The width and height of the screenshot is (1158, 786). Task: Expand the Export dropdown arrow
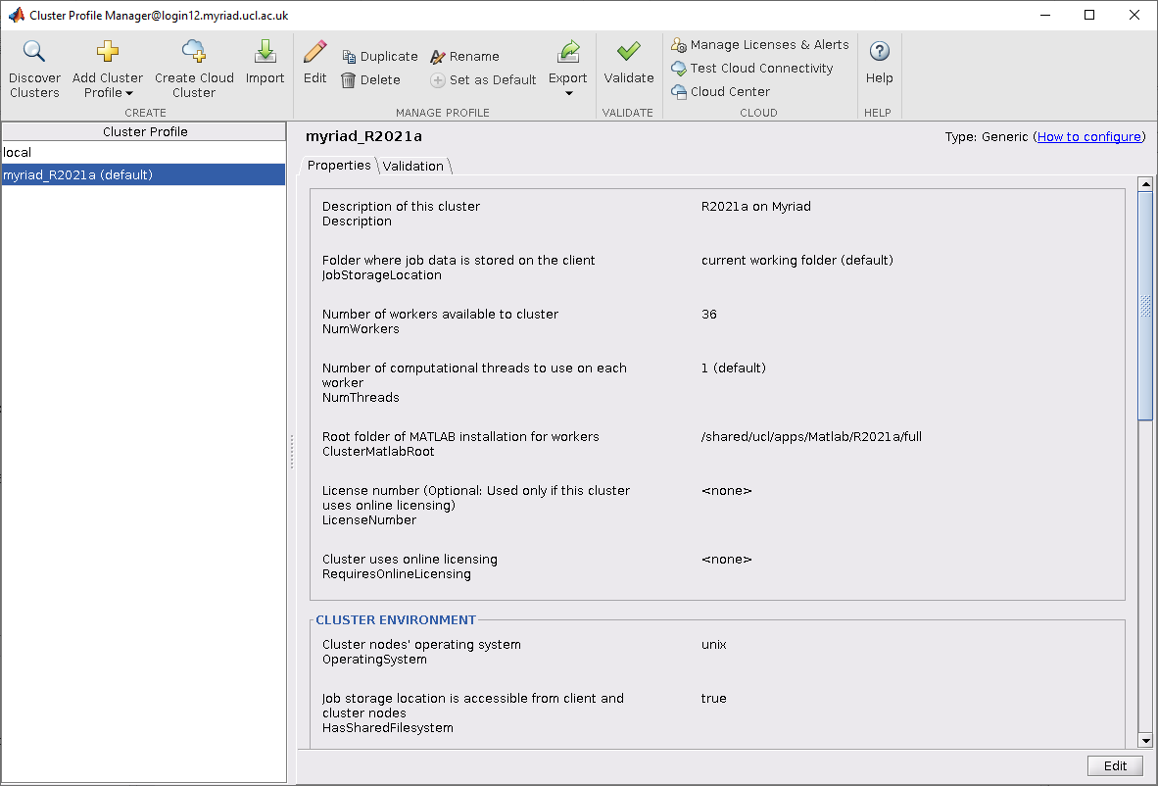[x=568, y=93]
